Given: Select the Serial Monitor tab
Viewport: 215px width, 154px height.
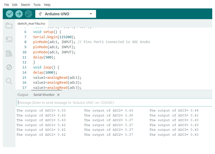Looking at the screenshot, I should pos(44,95).
